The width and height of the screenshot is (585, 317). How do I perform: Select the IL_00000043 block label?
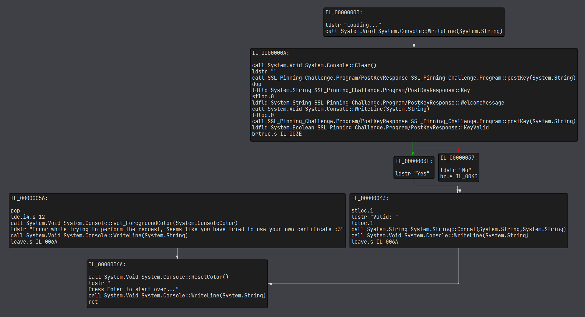(370, 198)
